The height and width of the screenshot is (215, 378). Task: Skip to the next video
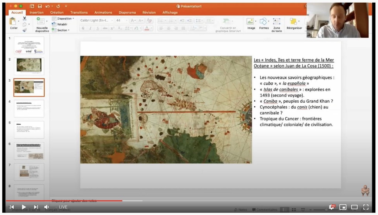pos(36,207)
